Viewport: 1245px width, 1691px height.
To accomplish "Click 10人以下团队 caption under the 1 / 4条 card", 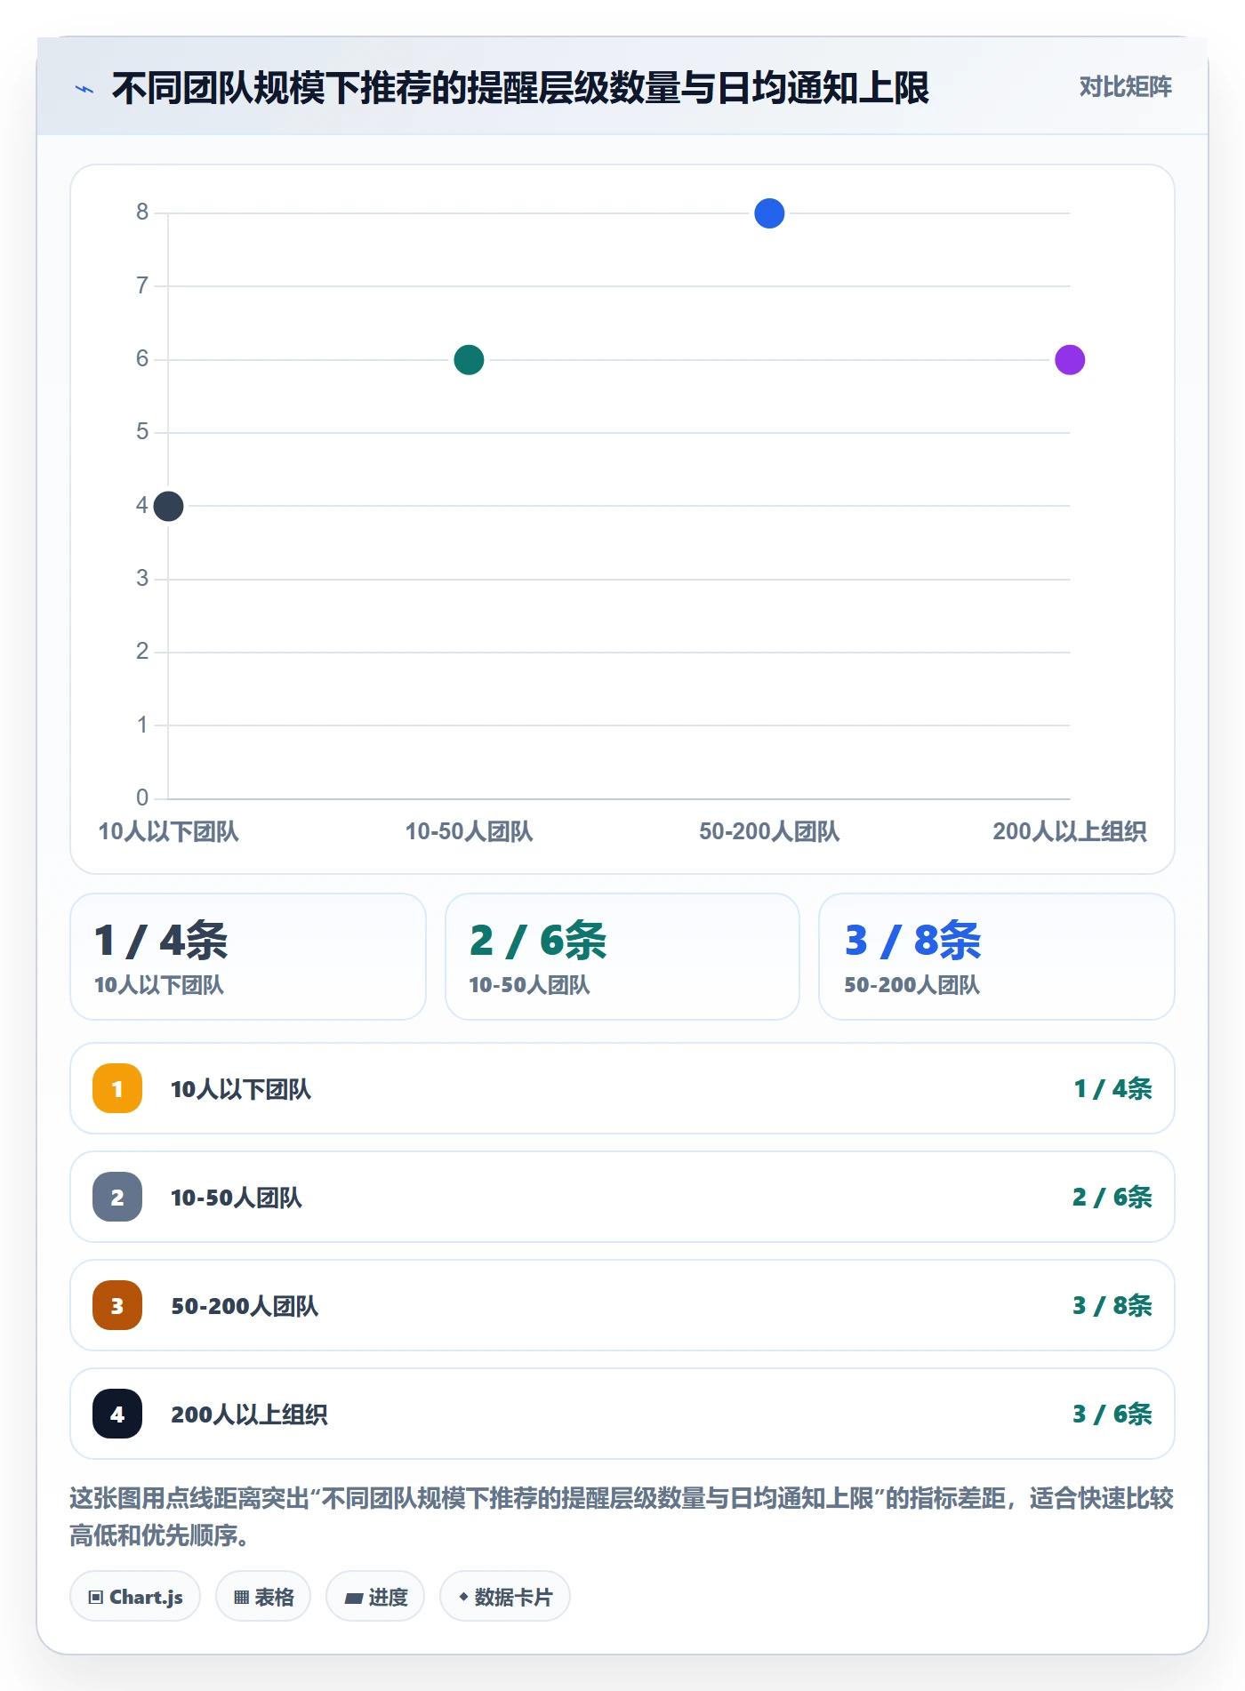I will 159,985.
